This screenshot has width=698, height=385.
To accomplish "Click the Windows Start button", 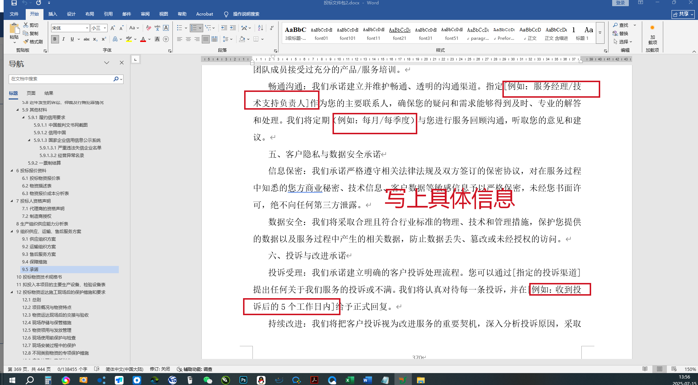I will (12, 380).
